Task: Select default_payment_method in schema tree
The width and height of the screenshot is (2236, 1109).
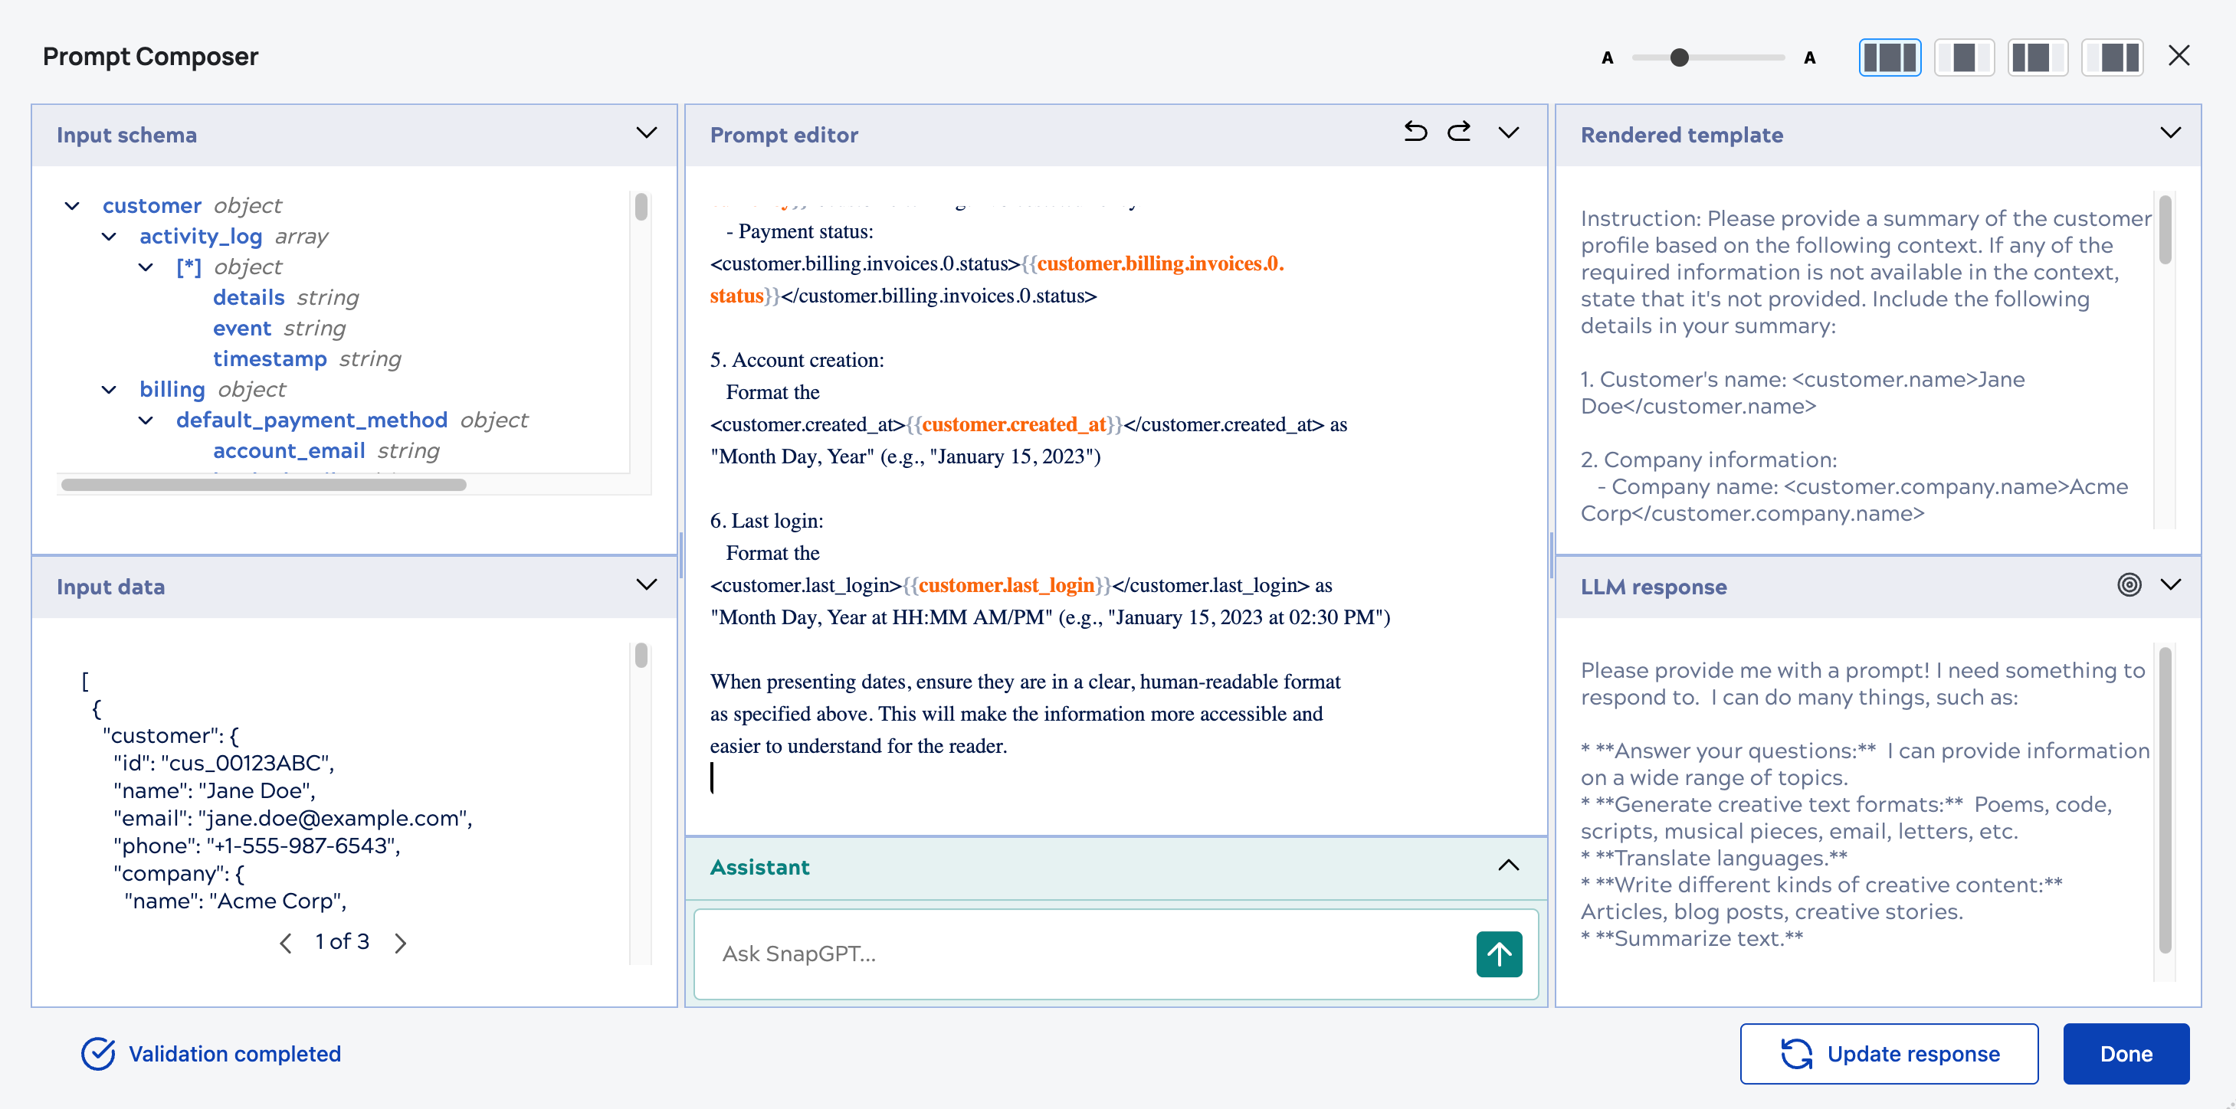Action: point(312,420)
